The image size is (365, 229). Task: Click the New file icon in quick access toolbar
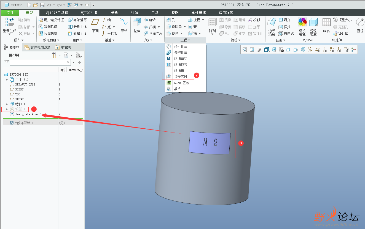(29, 5)
